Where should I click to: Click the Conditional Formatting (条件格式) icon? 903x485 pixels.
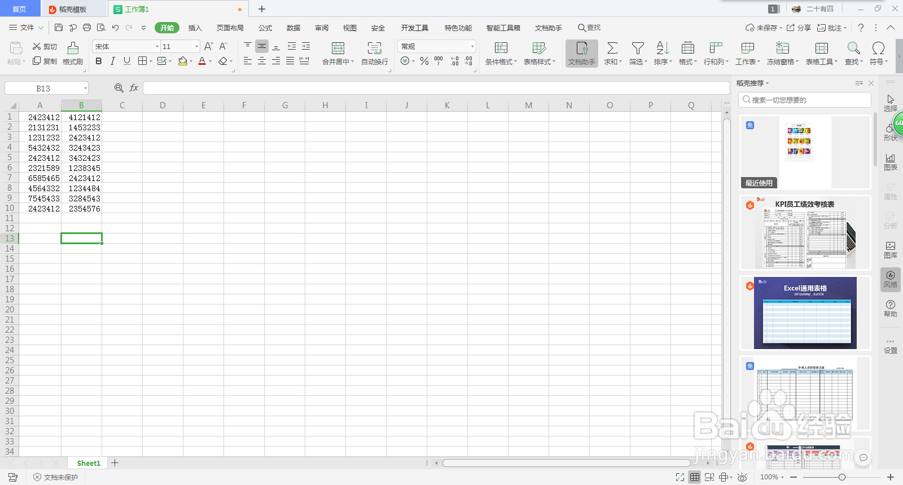pyautogui.click(x=501, y=48)
